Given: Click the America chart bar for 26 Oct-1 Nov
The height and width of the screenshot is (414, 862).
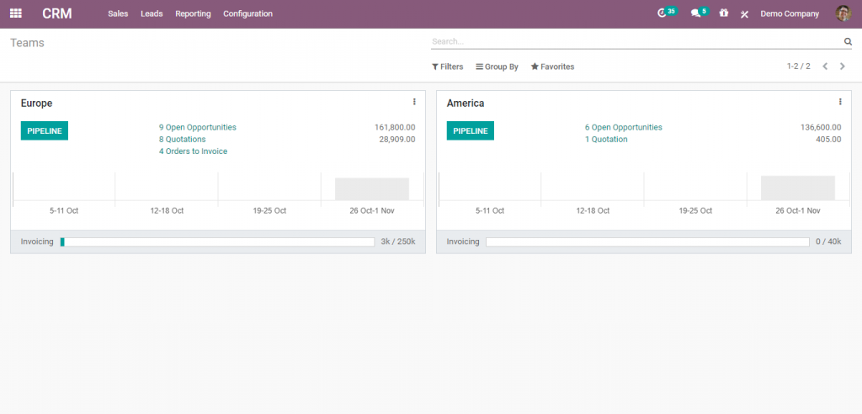Looking at the screenshot, I should [x=798, y=188].
